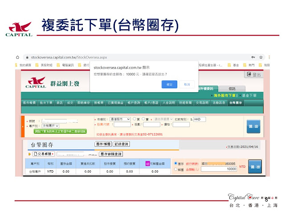Click the 圈存餘額查詢 button
The height and width of the screenshot is (214, 285).
111,154
